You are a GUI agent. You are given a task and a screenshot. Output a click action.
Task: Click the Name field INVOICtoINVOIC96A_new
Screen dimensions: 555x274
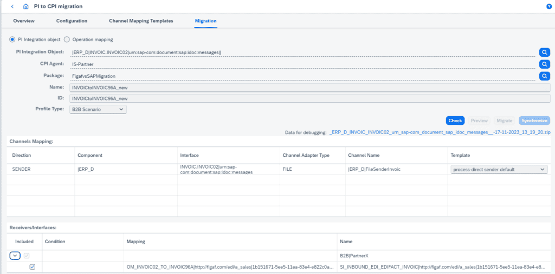point(309,87)
